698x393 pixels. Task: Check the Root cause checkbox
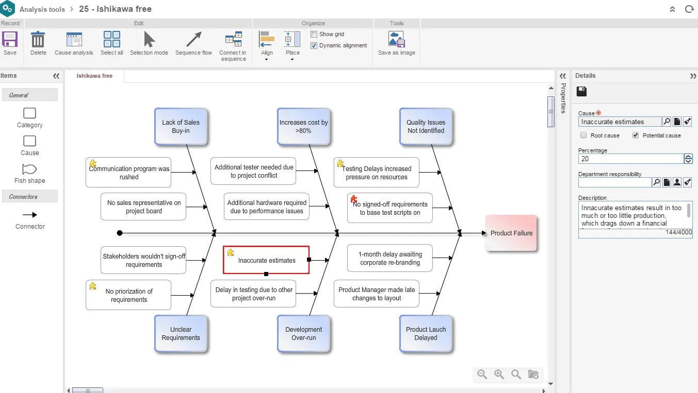(583, 135)
